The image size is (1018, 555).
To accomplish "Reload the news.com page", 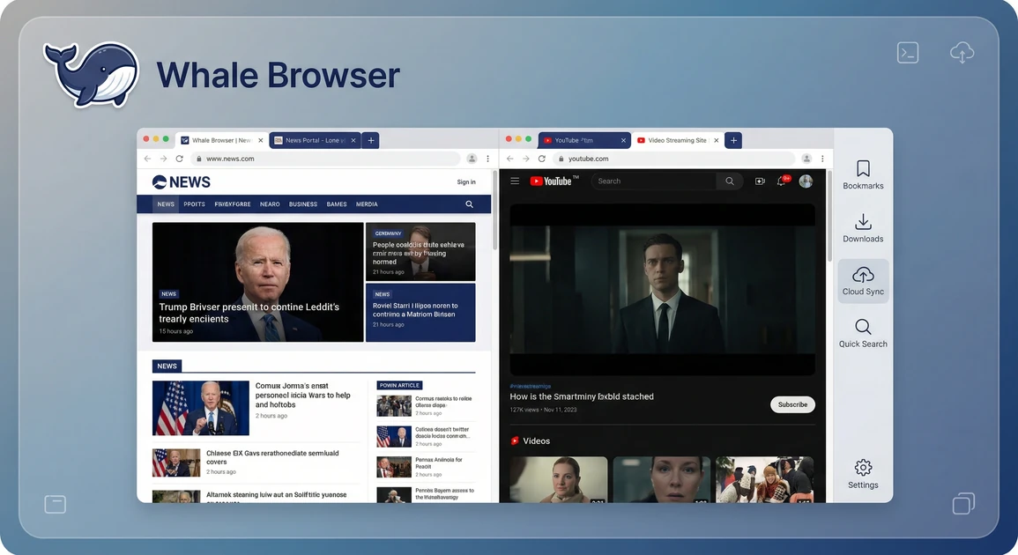I will [180, 159].
